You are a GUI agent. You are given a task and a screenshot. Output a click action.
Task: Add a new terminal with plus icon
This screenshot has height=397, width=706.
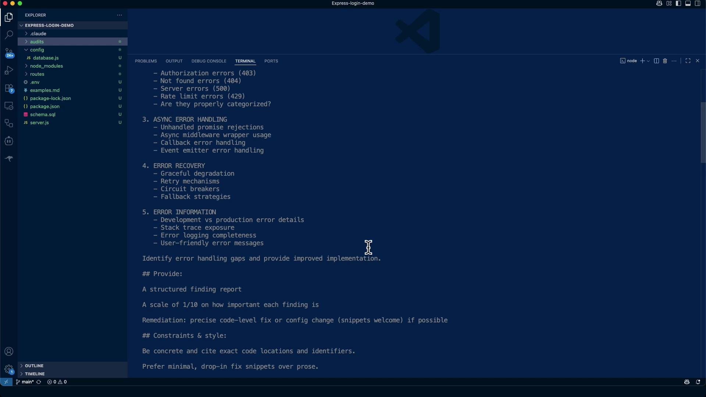[642, 61]
